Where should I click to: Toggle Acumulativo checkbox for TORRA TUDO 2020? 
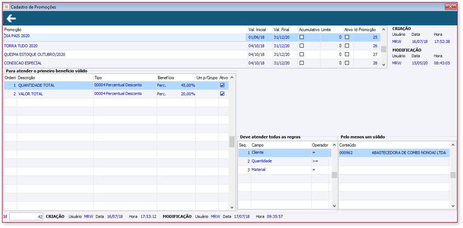tap(302, 46)
